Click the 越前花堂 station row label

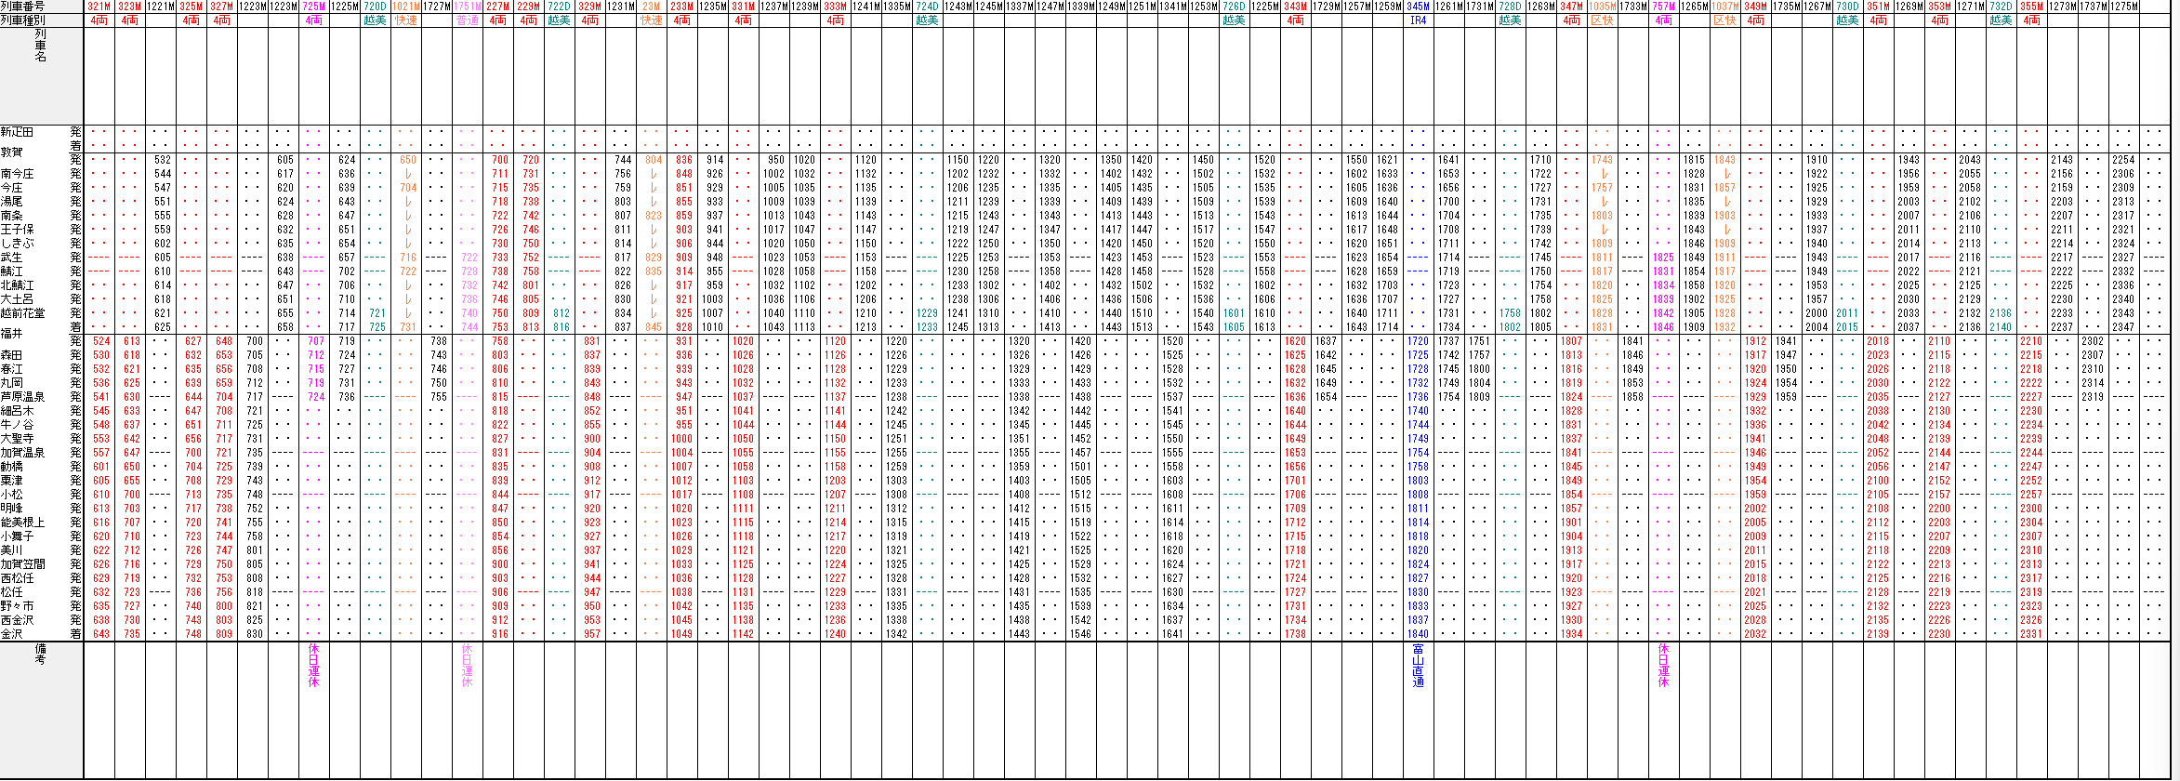pos(22,313)
